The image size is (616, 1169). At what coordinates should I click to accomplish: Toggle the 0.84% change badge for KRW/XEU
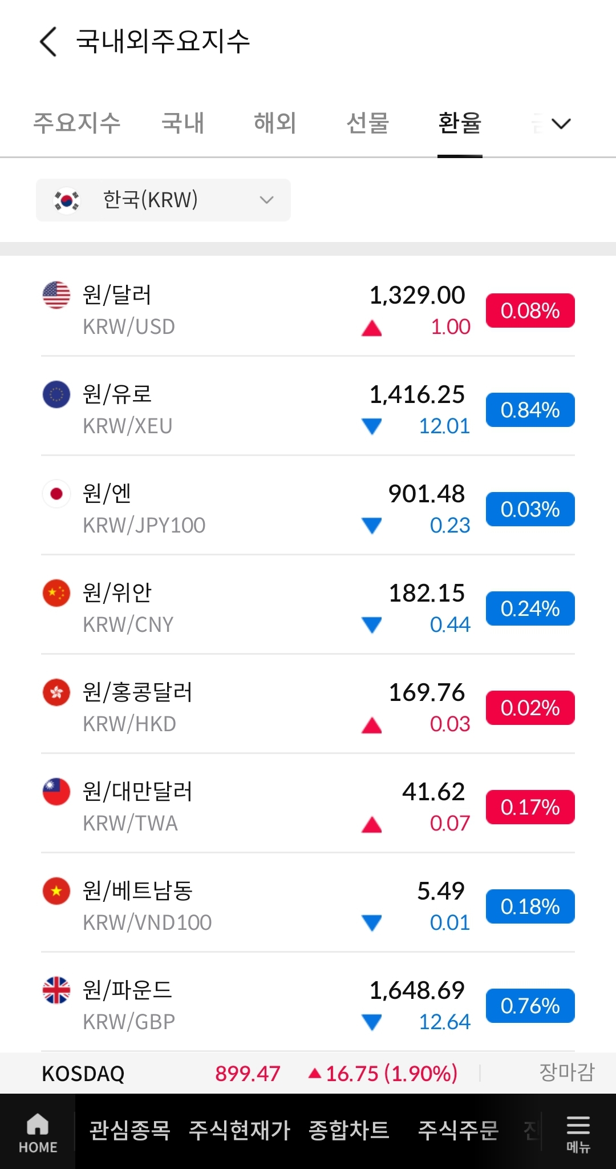tap(530, 410)
